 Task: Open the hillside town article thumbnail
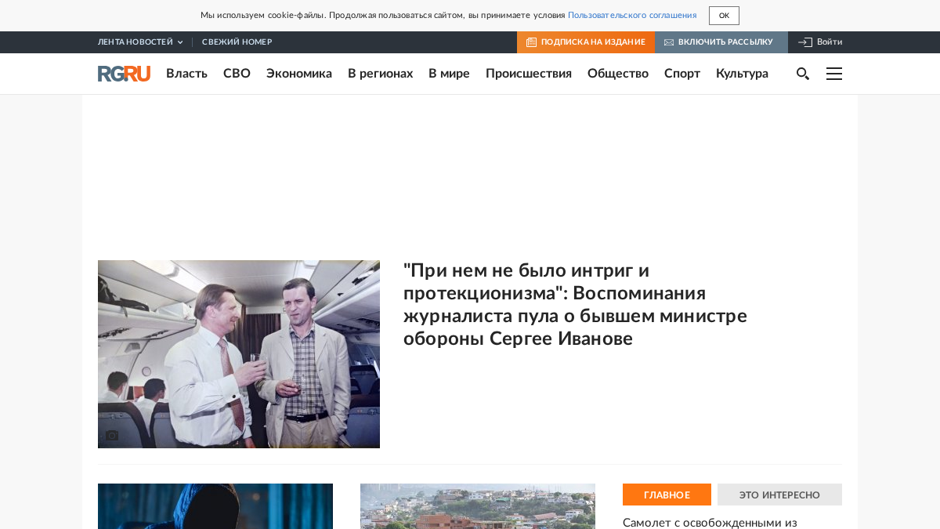click(478, 506)
